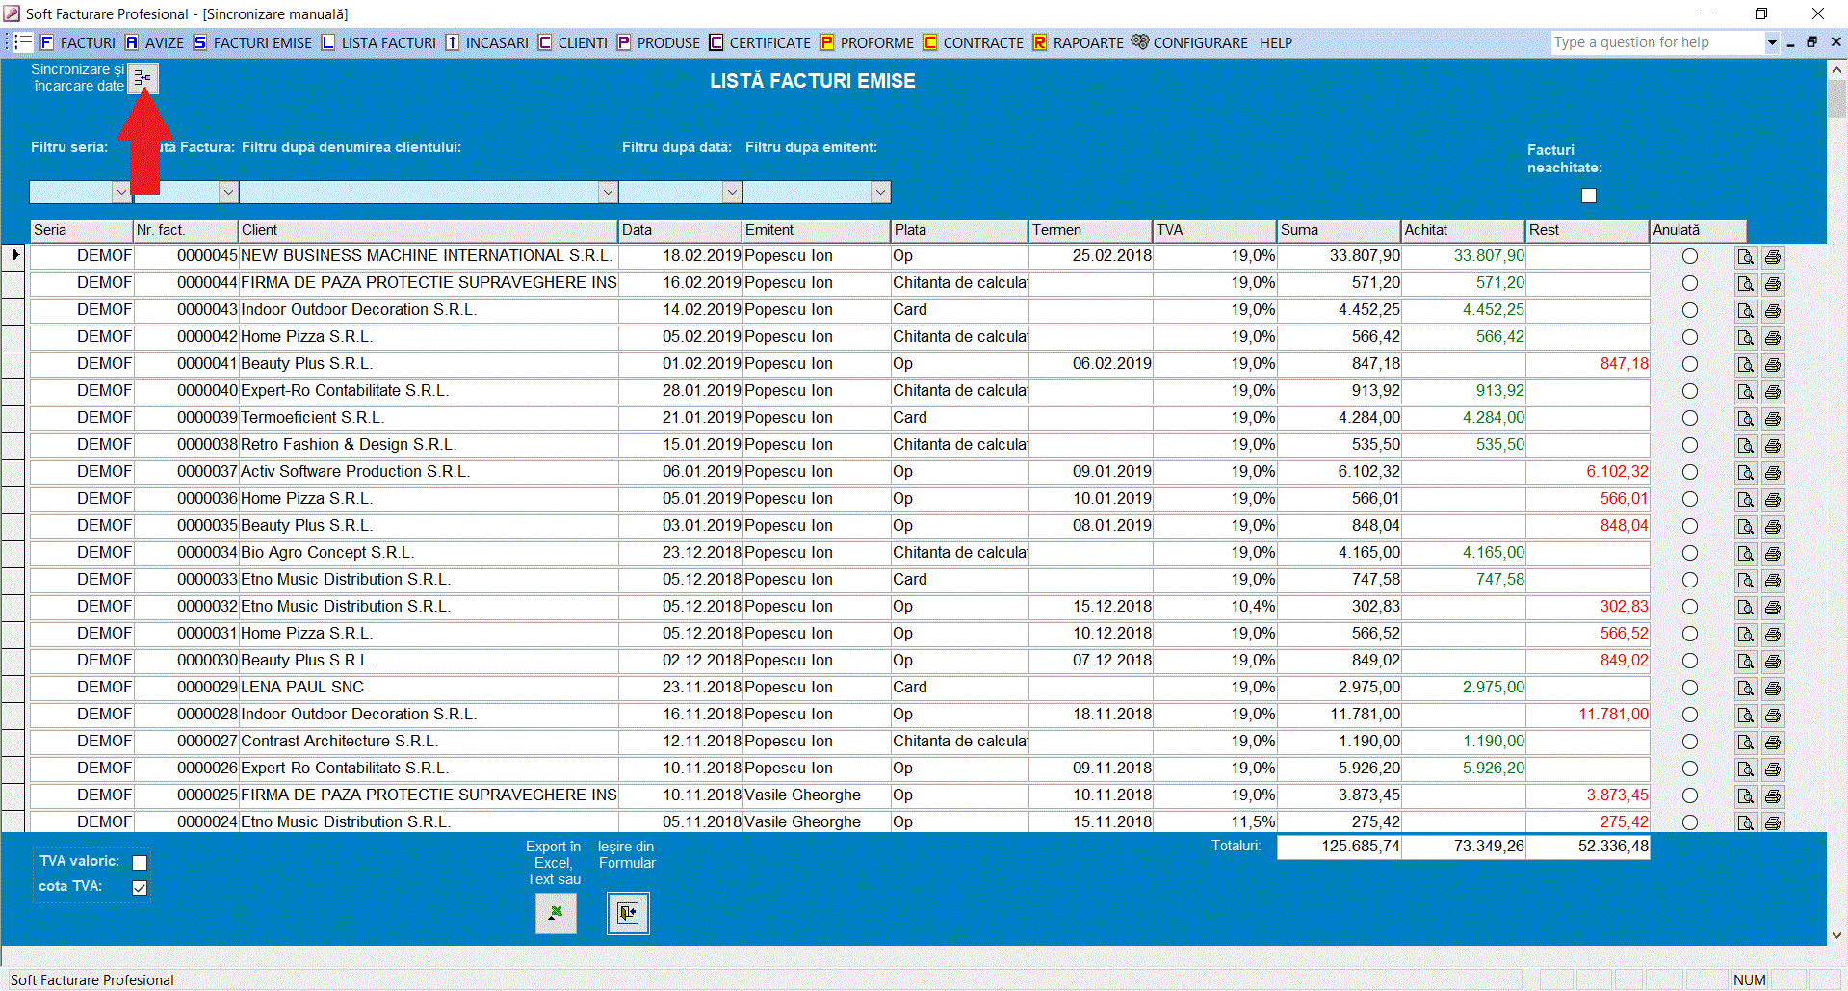Print invoice 0000033 printer icon
The image size is (1848, 991).
pyautogui.click(x=1772, y=581)
